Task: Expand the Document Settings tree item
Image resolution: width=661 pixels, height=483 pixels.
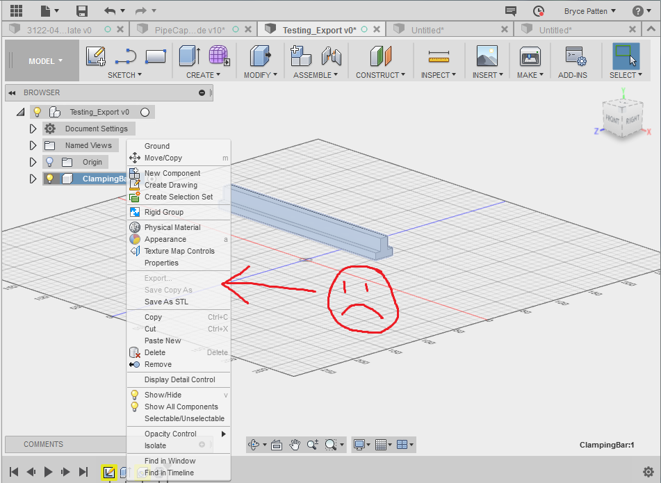Action: (33, 128)
